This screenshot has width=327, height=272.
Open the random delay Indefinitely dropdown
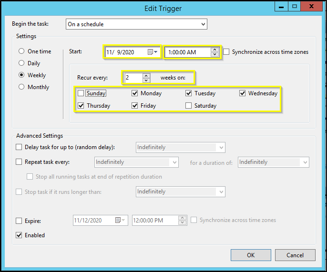[180, 147]
